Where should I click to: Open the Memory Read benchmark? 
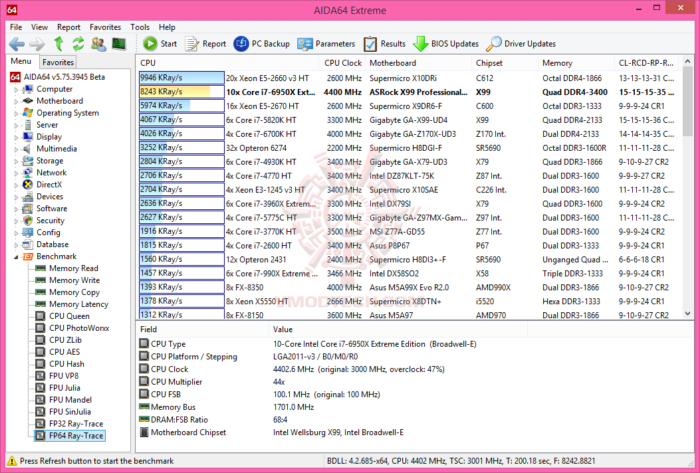pos(74,268)
